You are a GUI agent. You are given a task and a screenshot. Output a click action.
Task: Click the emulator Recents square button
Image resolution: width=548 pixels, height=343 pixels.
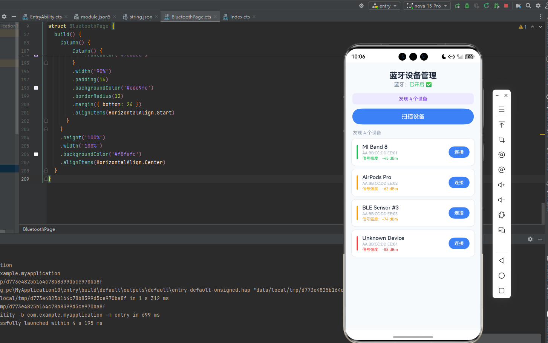point(502,291)
